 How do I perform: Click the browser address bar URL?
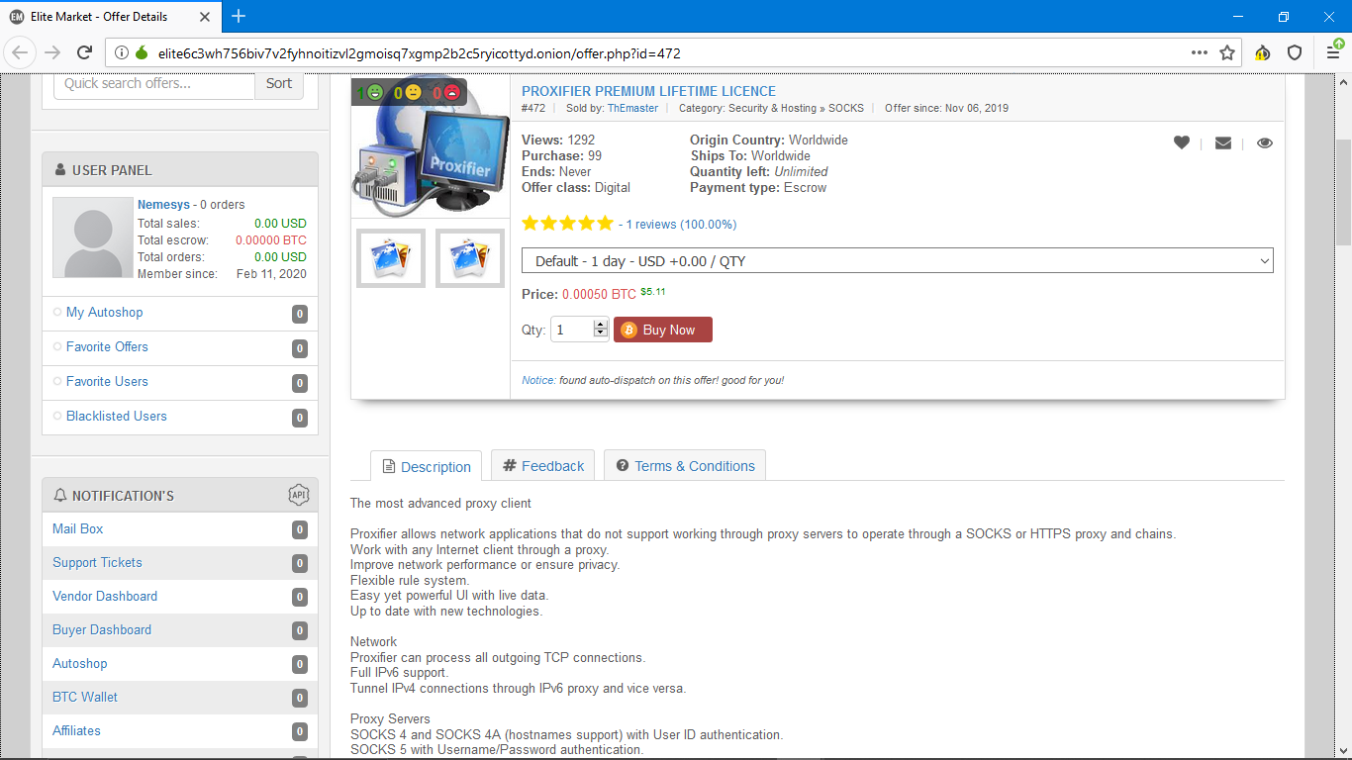[420, 53]
